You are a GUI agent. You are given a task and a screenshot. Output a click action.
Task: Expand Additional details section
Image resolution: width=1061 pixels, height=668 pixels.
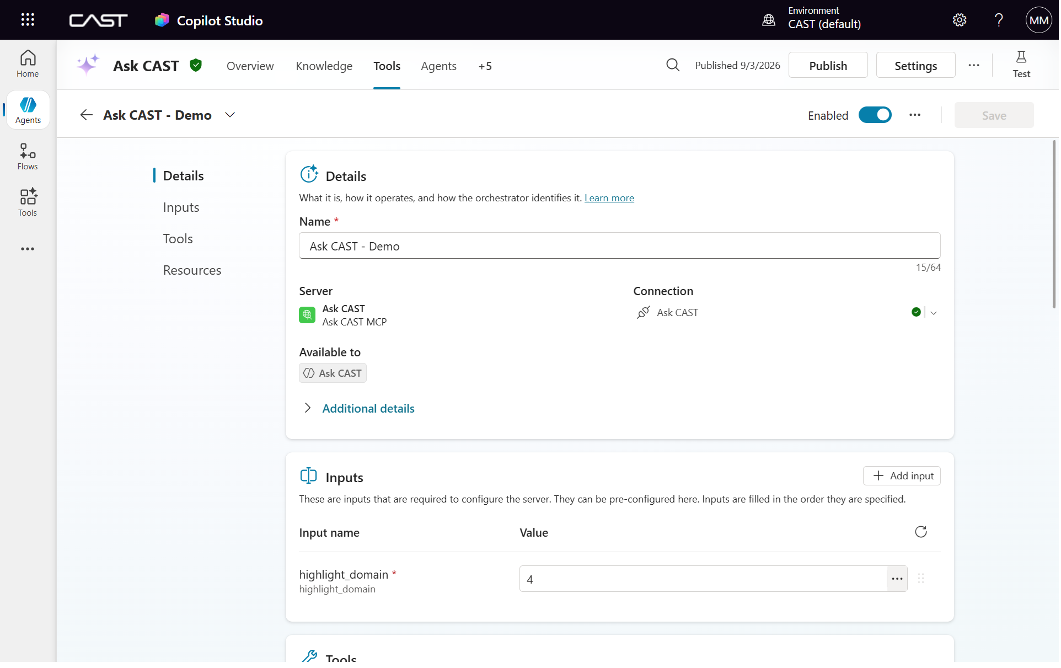(x=359, y=408)
